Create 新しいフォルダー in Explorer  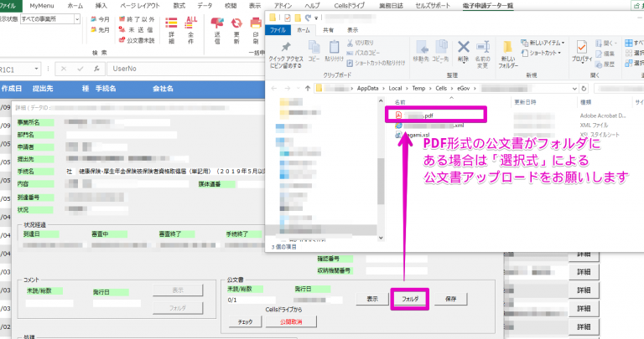click(x=508, y=54)
